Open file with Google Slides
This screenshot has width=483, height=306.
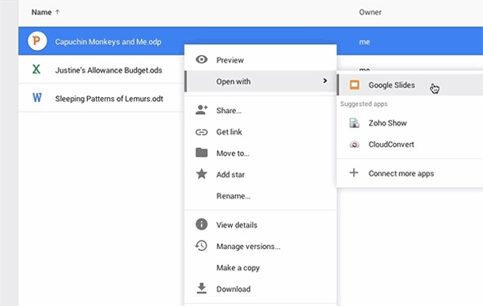tap(409, 85)
